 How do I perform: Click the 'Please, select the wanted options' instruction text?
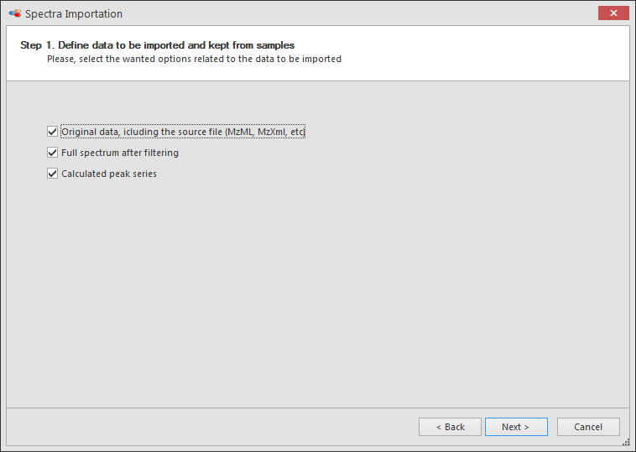point(194,59)
